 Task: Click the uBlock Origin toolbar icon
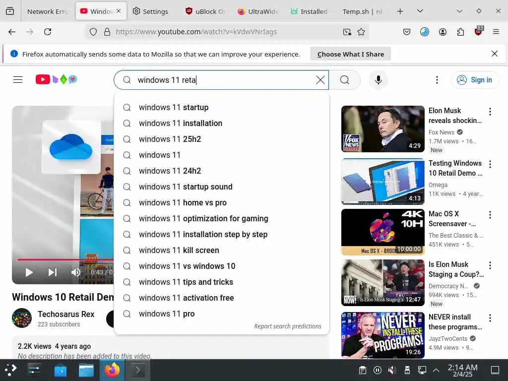click(x=479, y=31)
